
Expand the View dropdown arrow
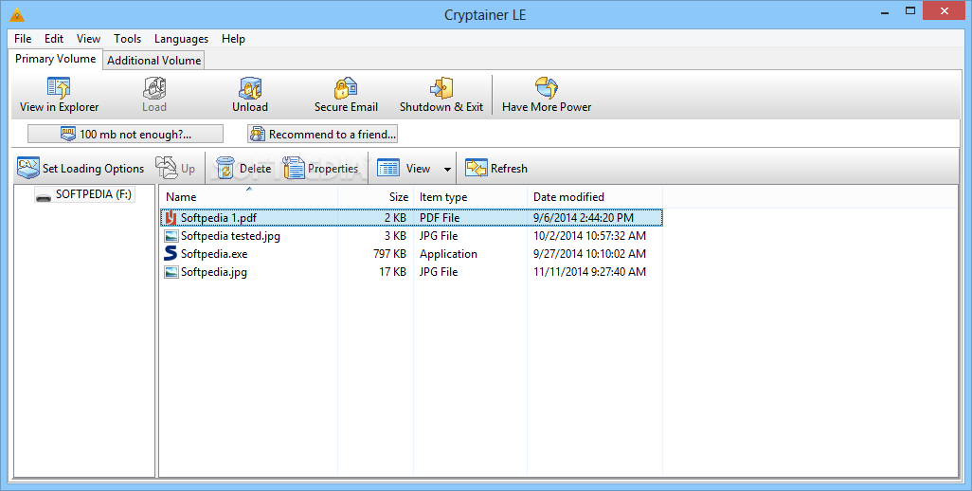pyautogui.click(x=447, y=170)
